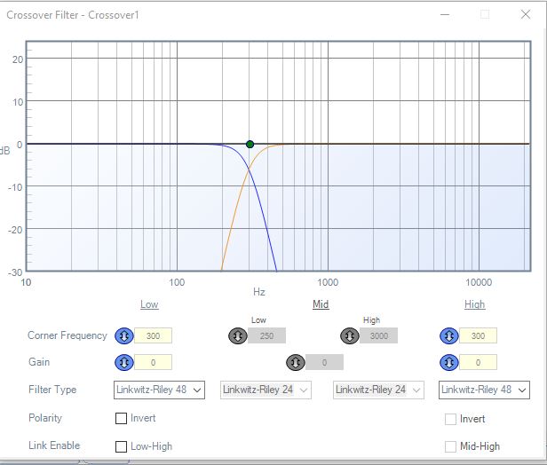
Task: Check the Mid-High link checkbox
Action: 450,446
